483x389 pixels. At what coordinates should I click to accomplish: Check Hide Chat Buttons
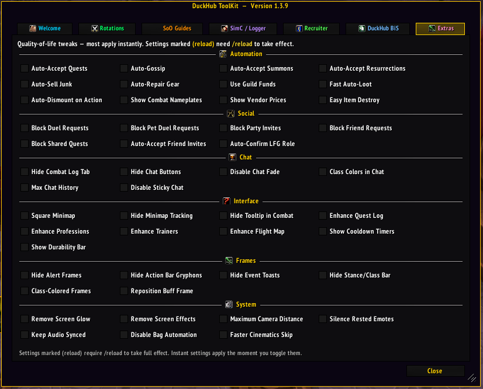124,172
